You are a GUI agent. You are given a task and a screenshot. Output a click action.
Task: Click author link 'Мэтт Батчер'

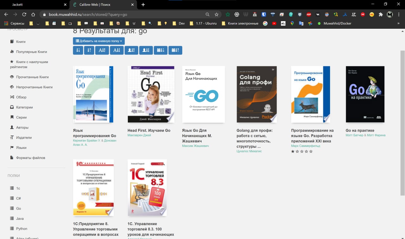coord(355,135)
